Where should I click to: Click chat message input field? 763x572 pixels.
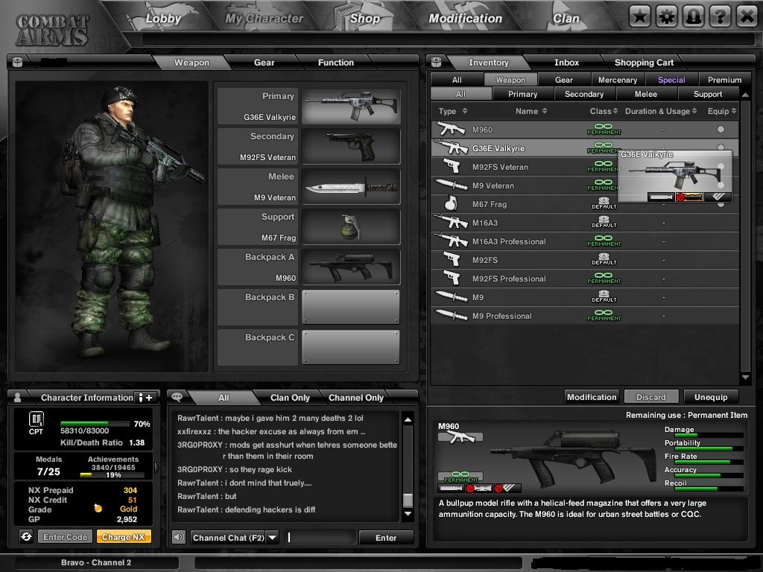click(x=320, y=538)
